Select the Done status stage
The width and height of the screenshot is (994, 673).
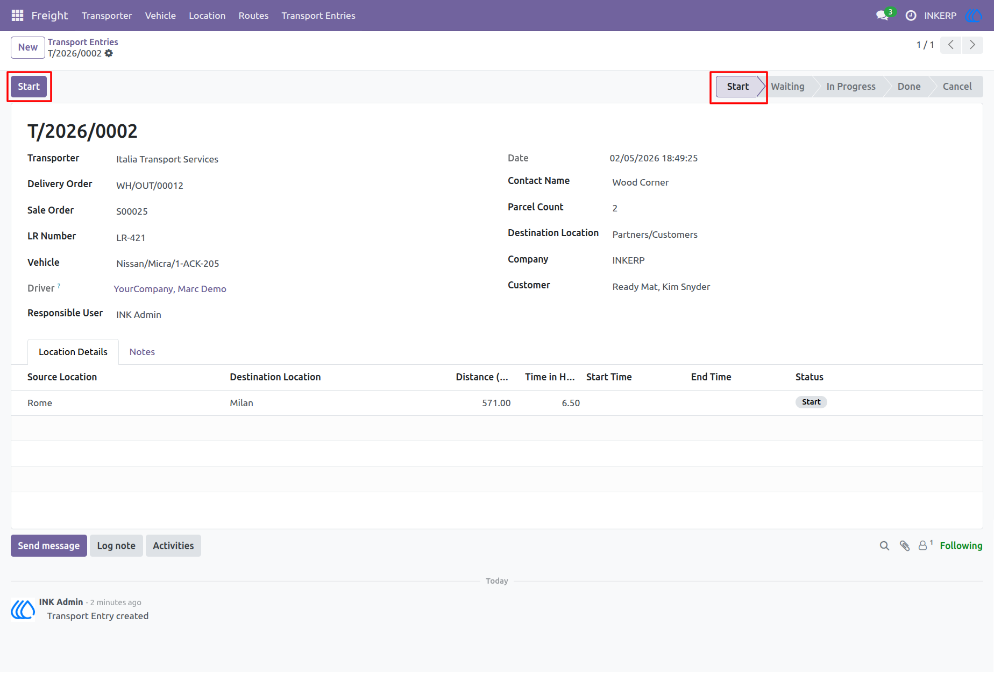[x=908, y=87]
